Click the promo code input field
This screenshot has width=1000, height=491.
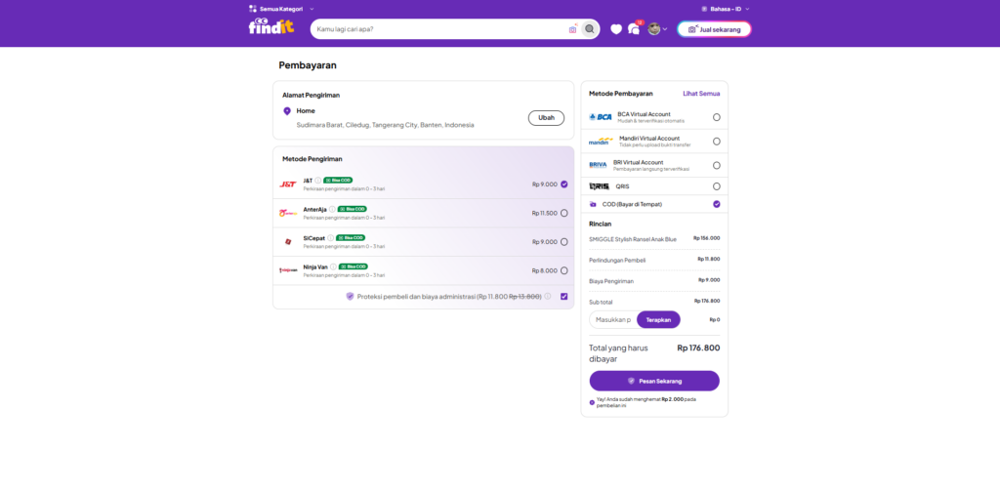[613, 319]
